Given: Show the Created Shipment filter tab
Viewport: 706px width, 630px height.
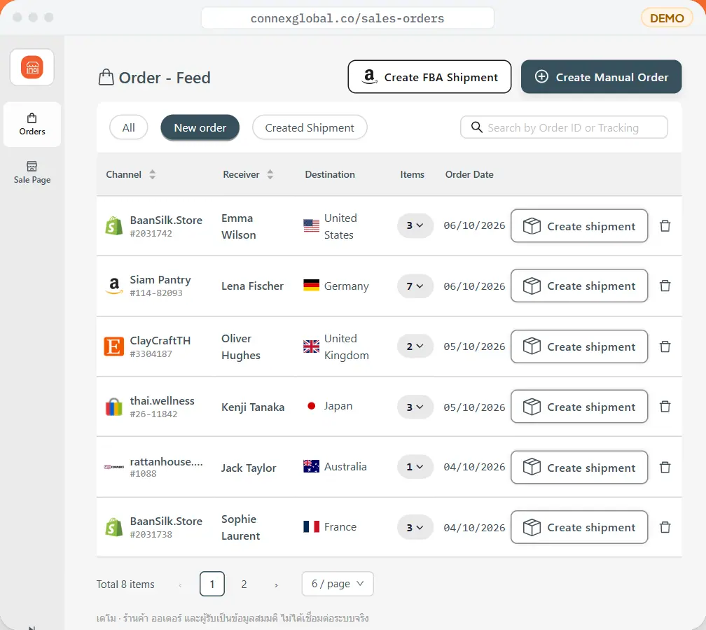Looking at the screenshot, I should coord(310,128).
